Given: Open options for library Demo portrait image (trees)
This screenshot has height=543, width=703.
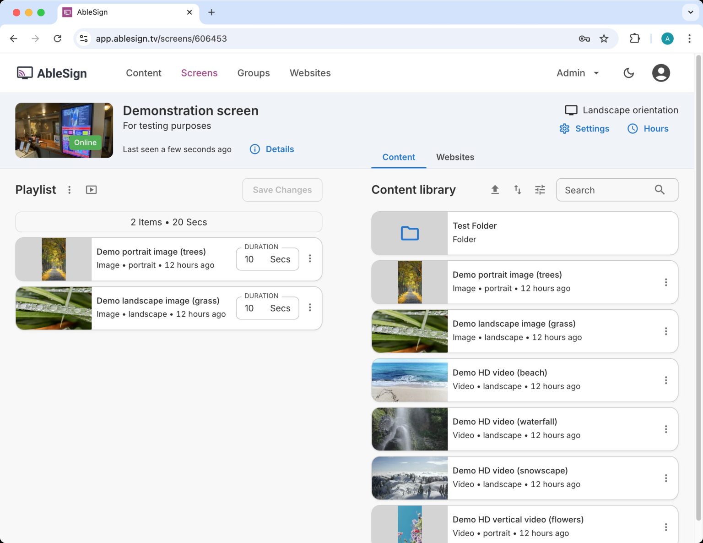Looking at the screenshot, I should pyautogui.click(x=666, y=282).
